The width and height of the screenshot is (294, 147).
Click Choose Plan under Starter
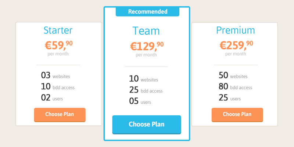click(60, 114)
